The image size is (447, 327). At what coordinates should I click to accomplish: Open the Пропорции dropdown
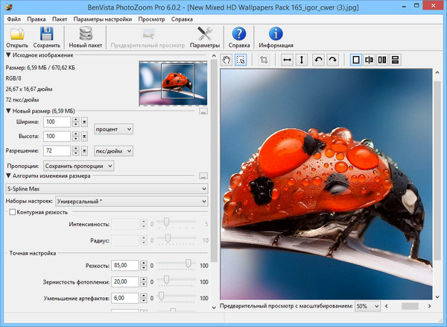pyautogui.click(x=78, y=165)
